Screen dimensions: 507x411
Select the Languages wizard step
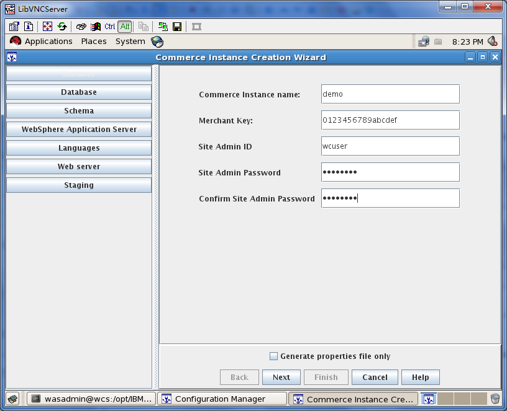click(79, 148)
